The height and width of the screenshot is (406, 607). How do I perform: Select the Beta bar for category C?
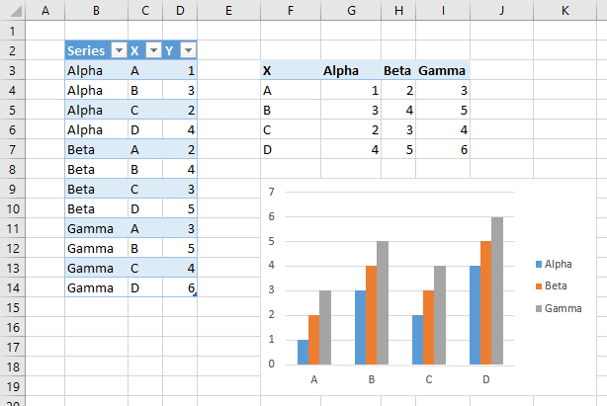(x=428, y=328)
